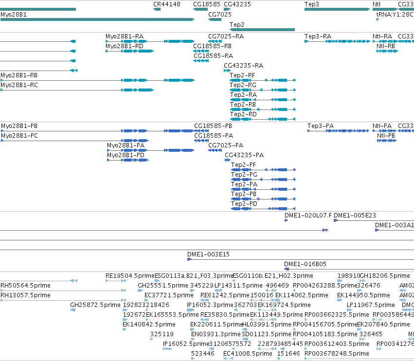Image resolution: width=414 pixels, height=361 pixels.
Task: Click EST EK114062.5prime
Action: click(276, 300)
